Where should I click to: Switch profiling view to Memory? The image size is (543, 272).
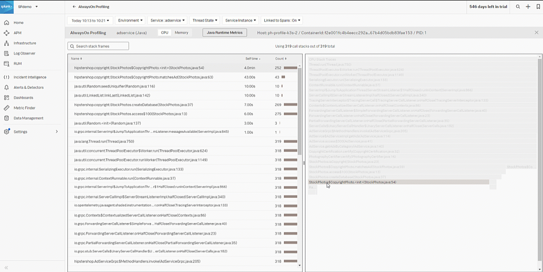click(181, 33)
